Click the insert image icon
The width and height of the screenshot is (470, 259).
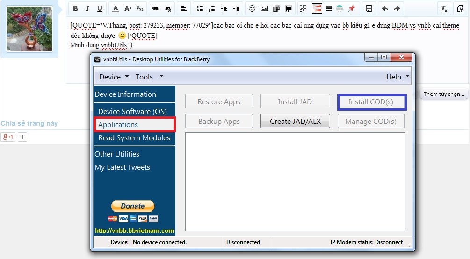click(x=264, y=8)
